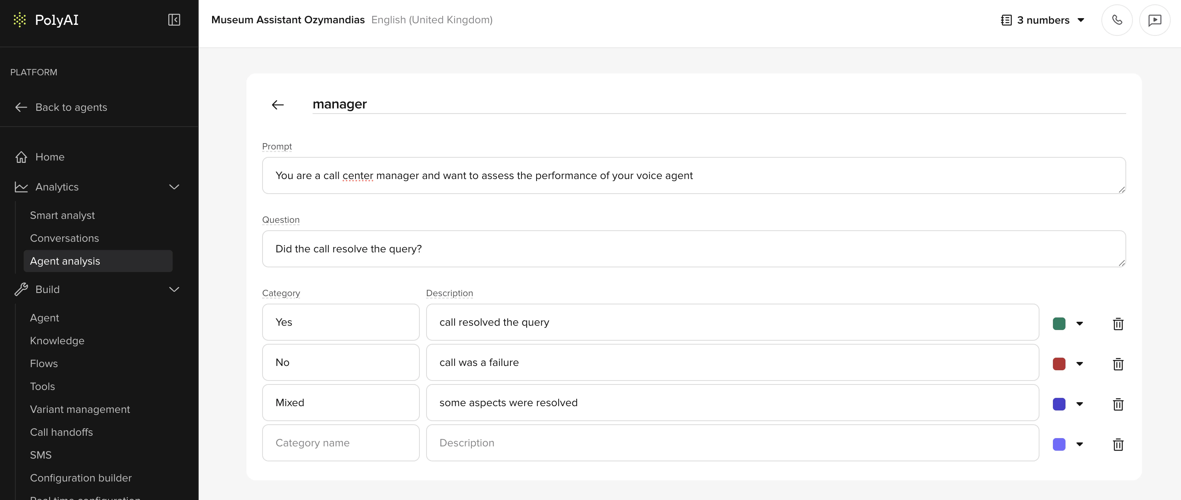
Task: Click the Home icon in sidebar
Action: pos(21,157)
